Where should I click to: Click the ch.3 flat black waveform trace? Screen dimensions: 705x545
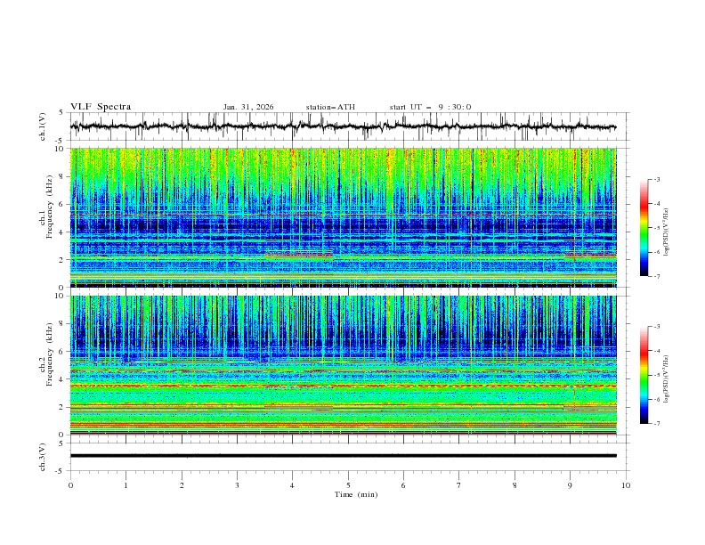click(x=343, y=456)
